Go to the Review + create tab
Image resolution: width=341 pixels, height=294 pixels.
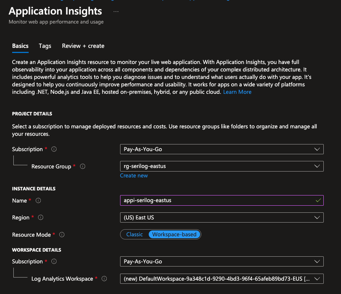pyautogui.click(x=83, y=46)
